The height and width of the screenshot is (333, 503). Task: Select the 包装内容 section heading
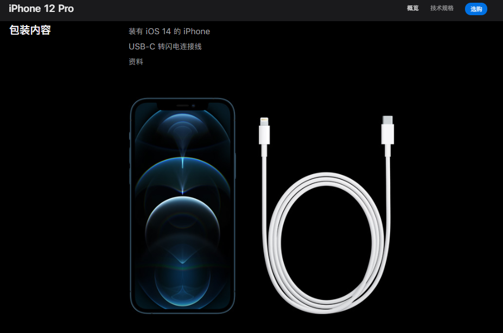[30, 30]
